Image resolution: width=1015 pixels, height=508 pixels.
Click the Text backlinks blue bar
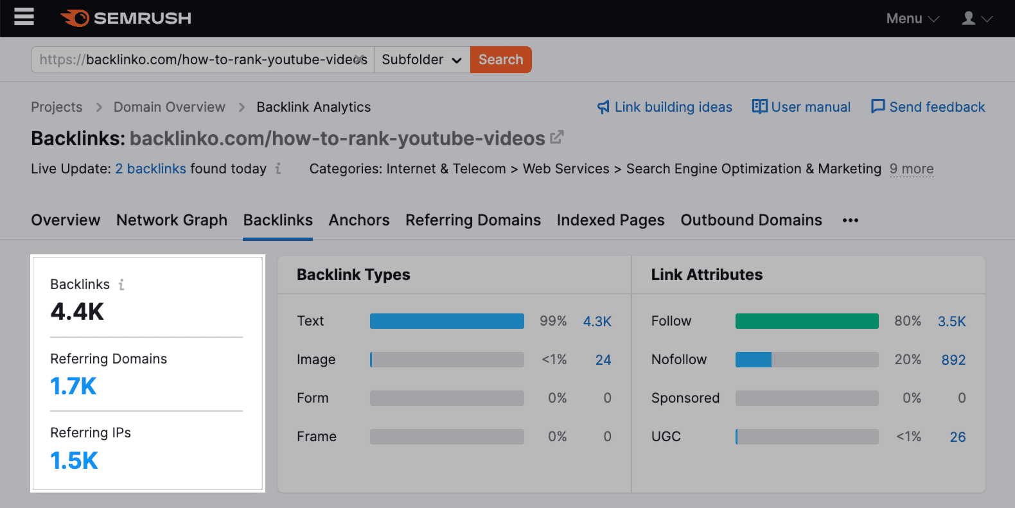coord(446,321)
